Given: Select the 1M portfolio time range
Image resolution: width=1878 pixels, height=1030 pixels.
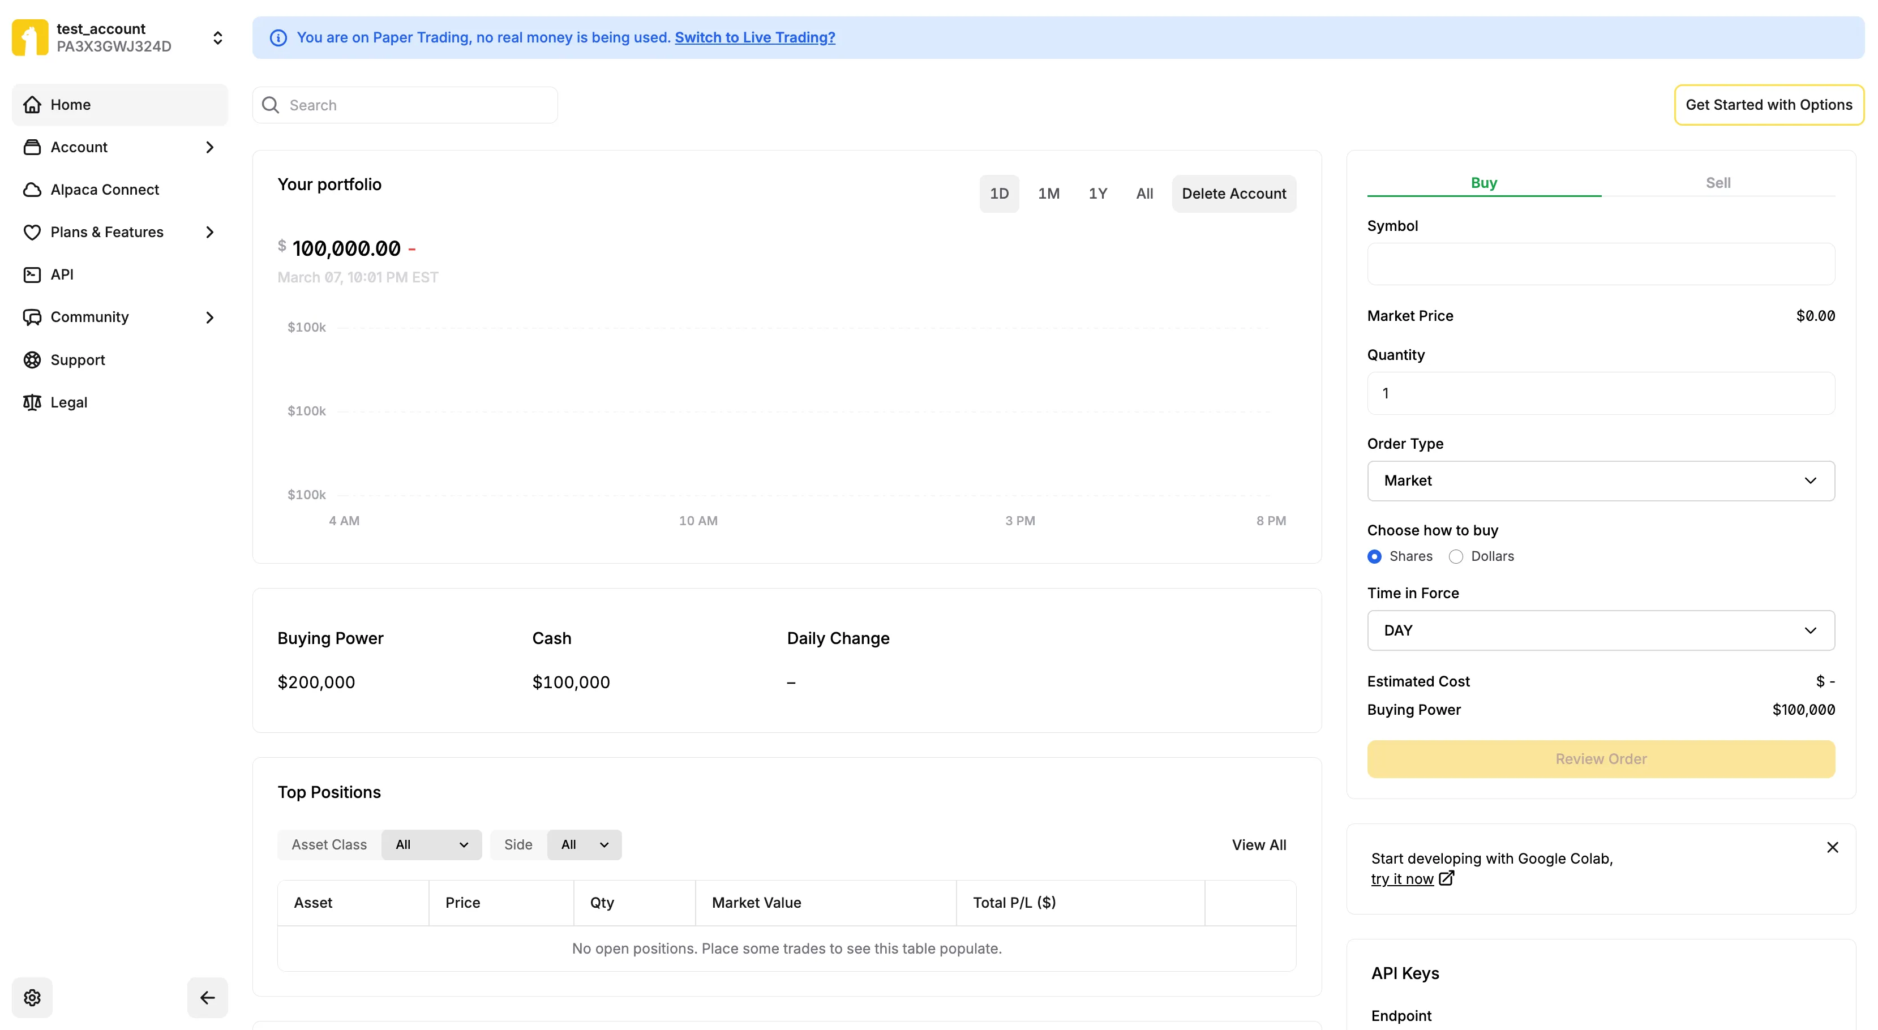Looking at the screenshot, I should (1048, 193).
